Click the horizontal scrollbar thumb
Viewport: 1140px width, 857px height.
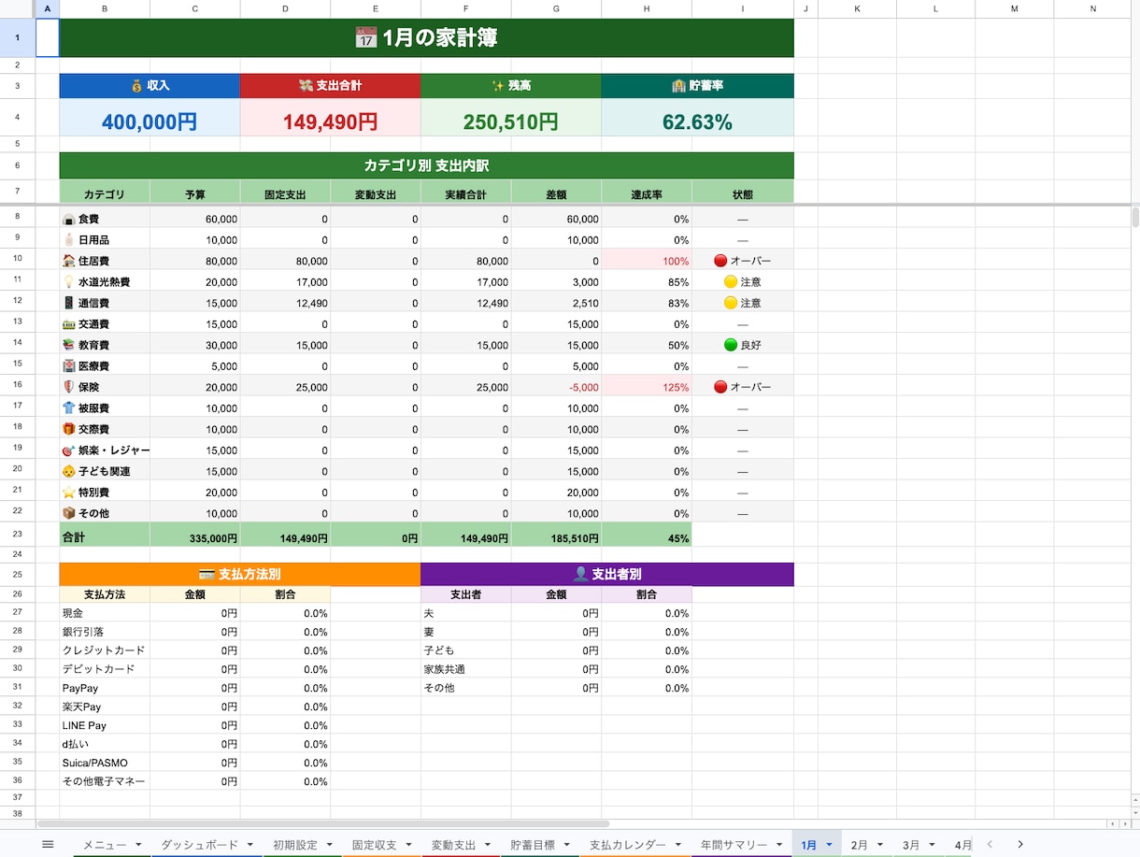pyautogui.click(x=323, y=823)
